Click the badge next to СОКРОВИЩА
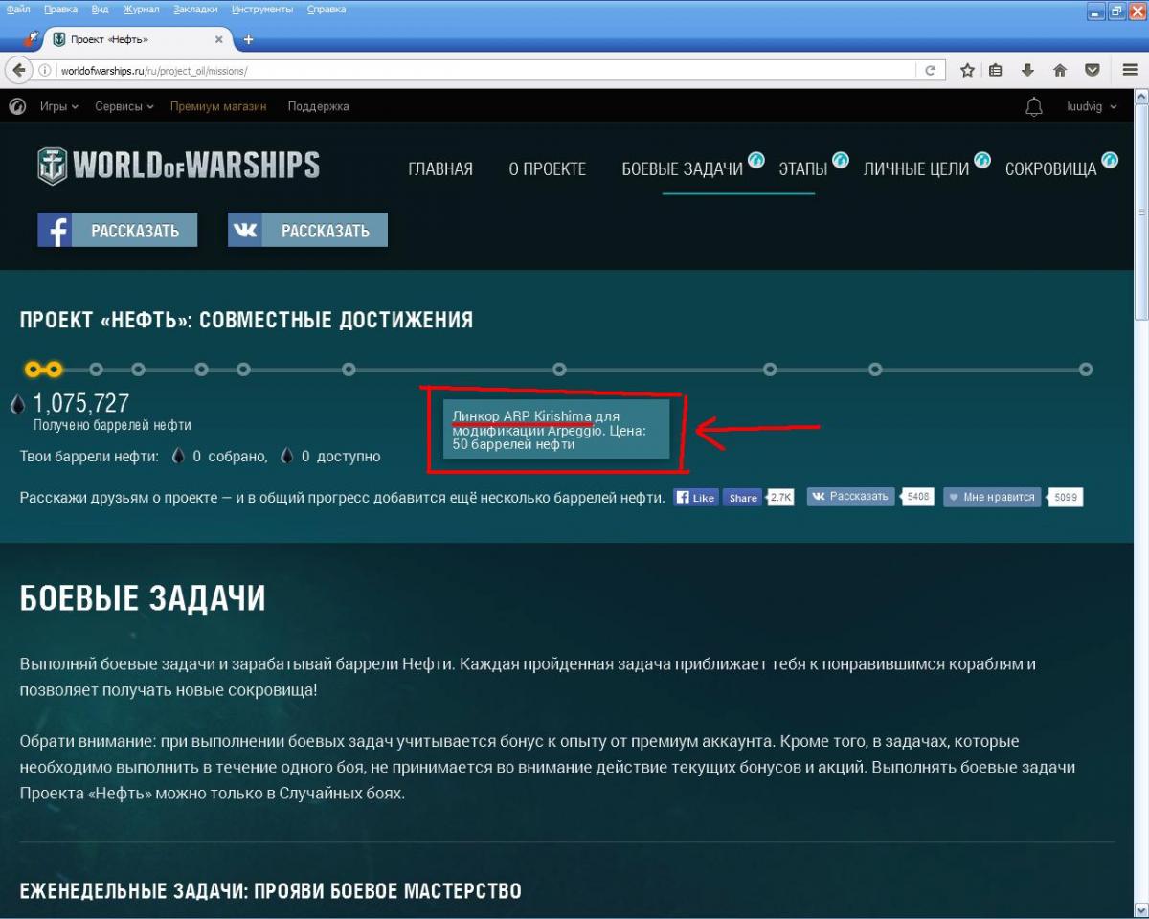Viewport: 1149px width, 919px height. [1110, 159]
